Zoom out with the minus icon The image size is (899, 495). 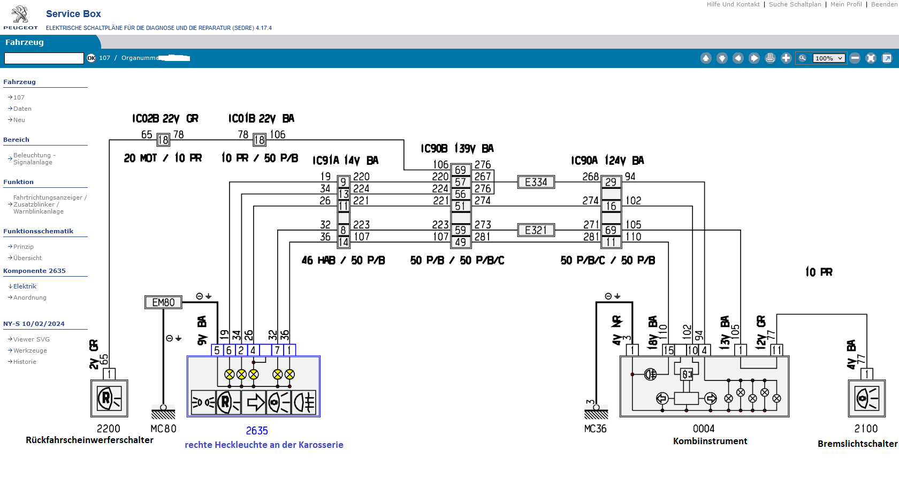[x=855, y=58]
